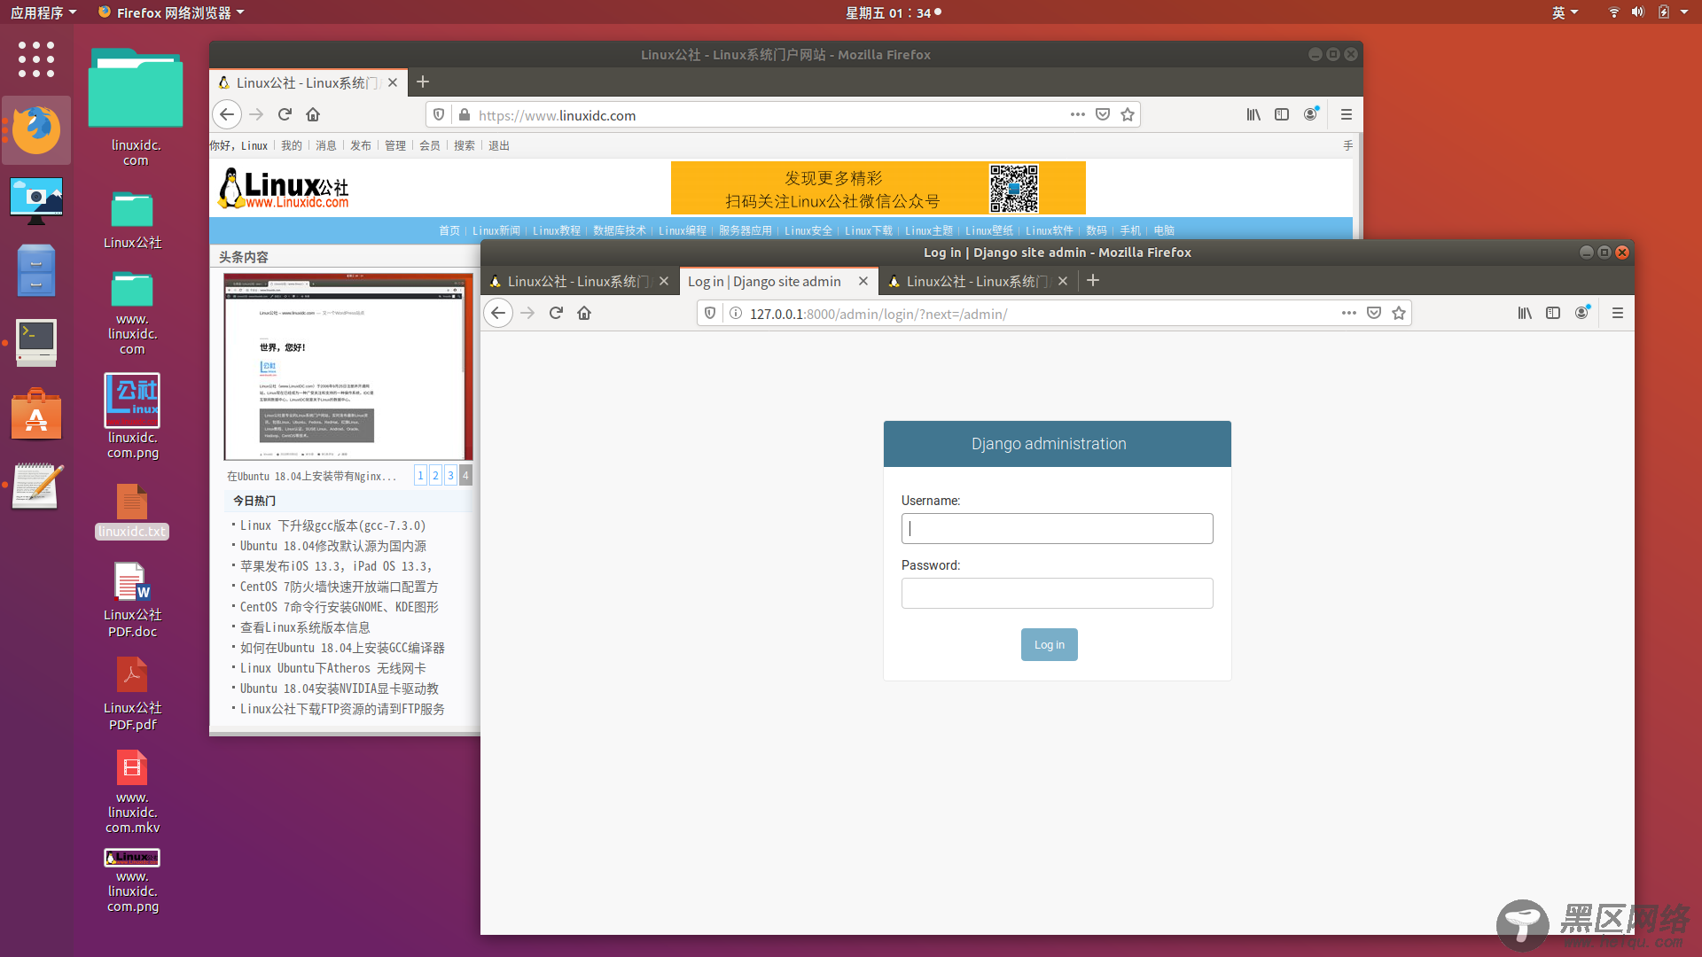1702x957 pixels.
Task: Go Home in Linux公社 Firefox window
Action: point(313,114)
